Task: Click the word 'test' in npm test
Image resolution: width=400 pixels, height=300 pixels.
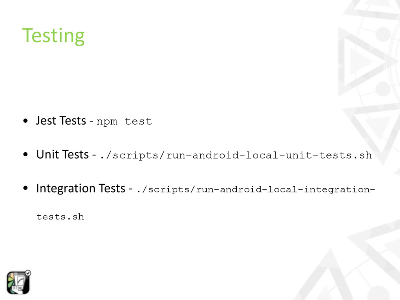Action: pos(138,121)
